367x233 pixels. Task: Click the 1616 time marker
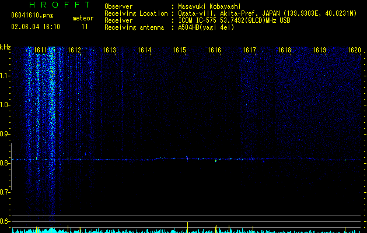pyautogui.click(x=214, y=50)
